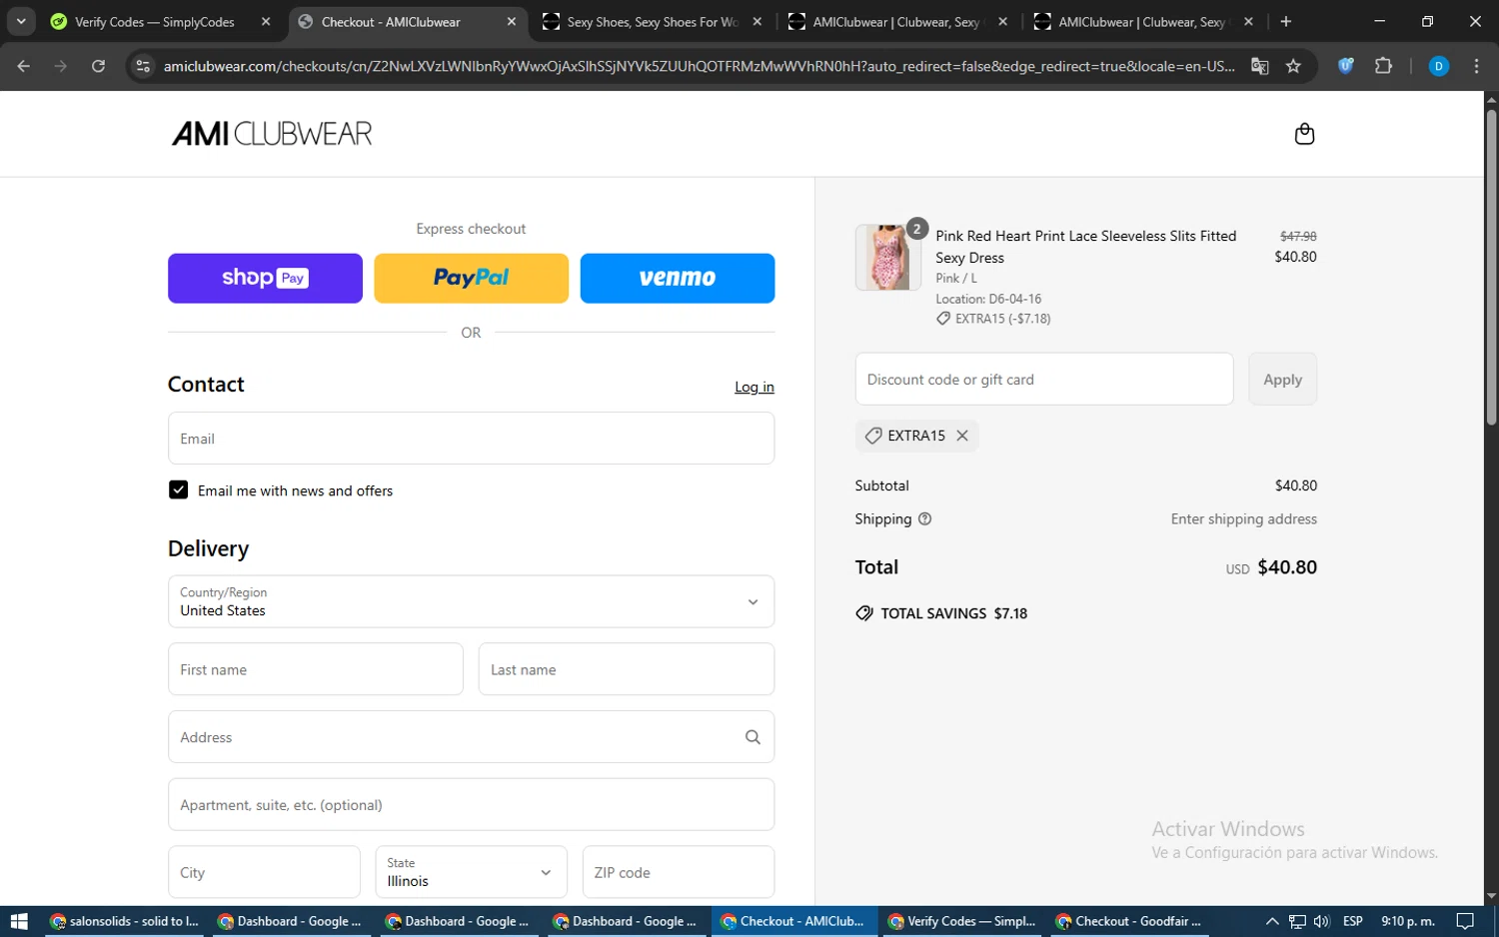Pay with Venmo button
Viewport: 1499px width, 937px height.
click(x=678, y=278)
